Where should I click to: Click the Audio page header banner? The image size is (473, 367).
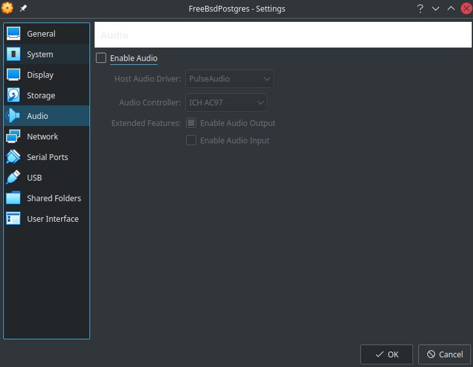(283, 35)
